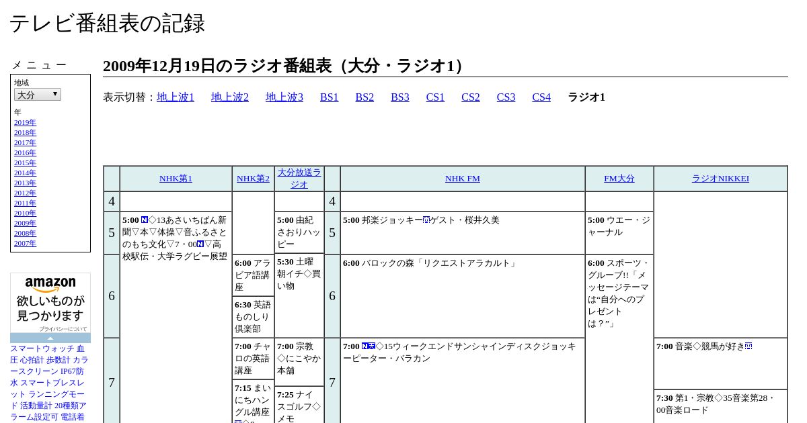Screen dimensions: 807x423
Task: Open the 2013年 link
Action: [x=25, y=183]
